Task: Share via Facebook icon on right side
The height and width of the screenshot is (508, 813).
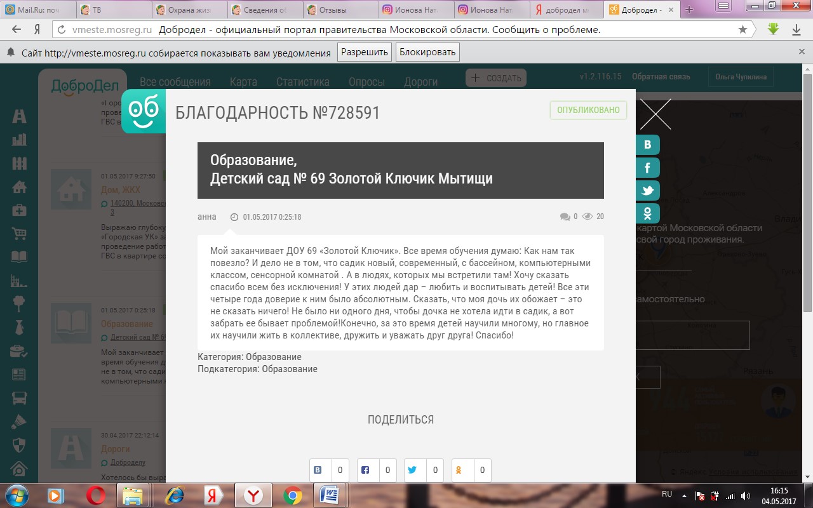Action: tap(648, 168)
